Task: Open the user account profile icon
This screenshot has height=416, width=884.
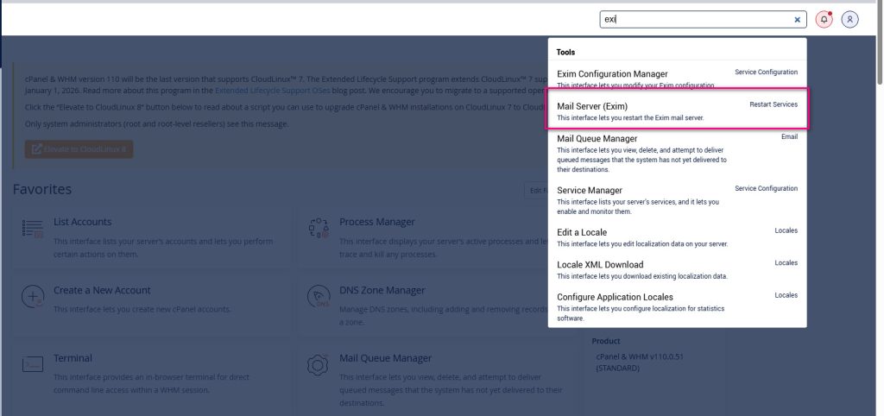Action: tap(849, 19)
